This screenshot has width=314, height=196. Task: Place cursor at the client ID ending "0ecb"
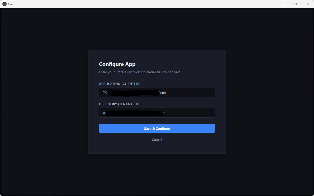point(166,93)
